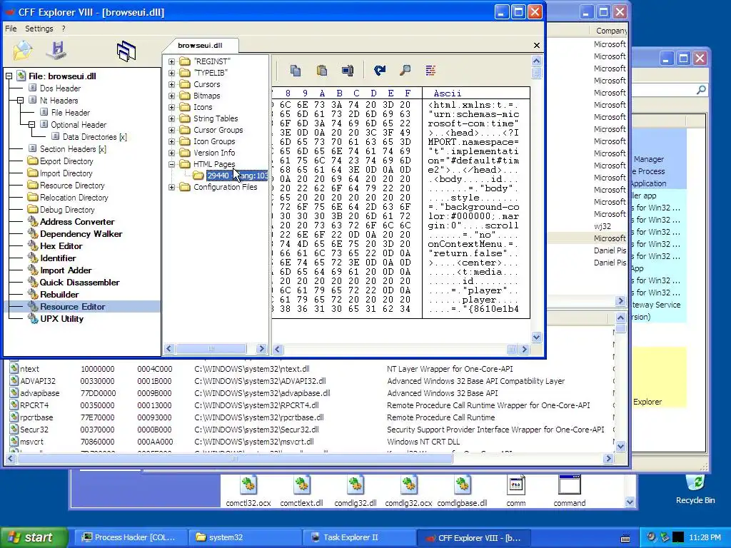Select the Dos Header node
The height and width of the screenshot is (548, 731).
point(60,88)
